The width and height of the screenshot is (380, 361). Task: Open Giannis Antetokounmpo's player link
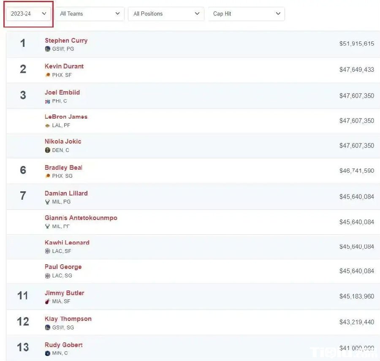coord(81,218)
